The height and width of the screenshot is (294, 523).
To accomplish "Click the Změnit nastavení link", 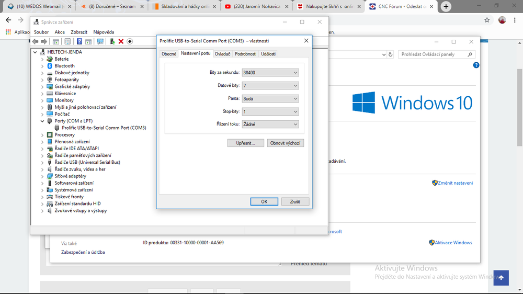I will point(455,183).
